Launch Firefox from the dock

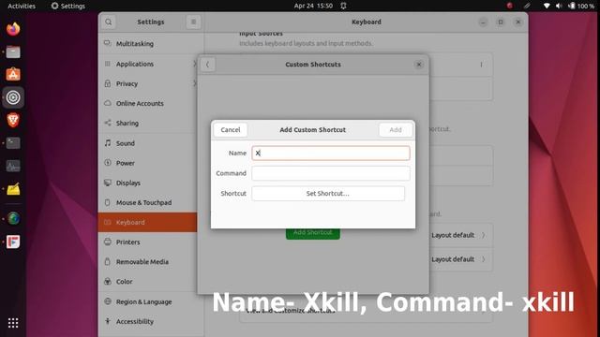click(x=13, y=29)
